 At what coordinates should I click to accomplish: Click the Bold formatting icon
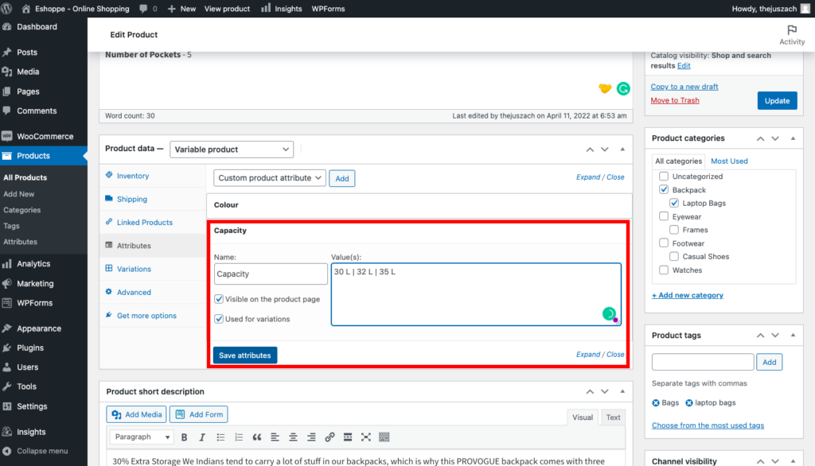point(184,437)
